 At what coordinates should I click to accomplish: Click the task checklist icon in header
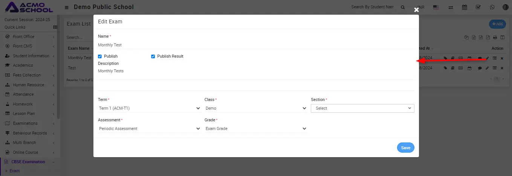click(x=478, y=7)
